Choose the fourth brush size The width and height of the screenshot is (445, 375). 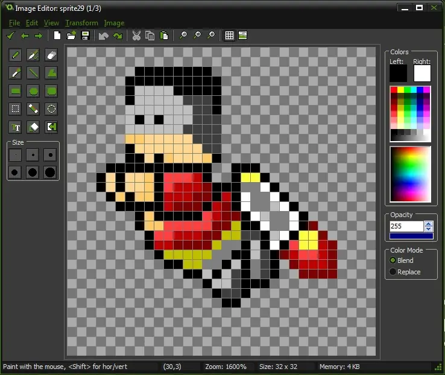[15, 172]
